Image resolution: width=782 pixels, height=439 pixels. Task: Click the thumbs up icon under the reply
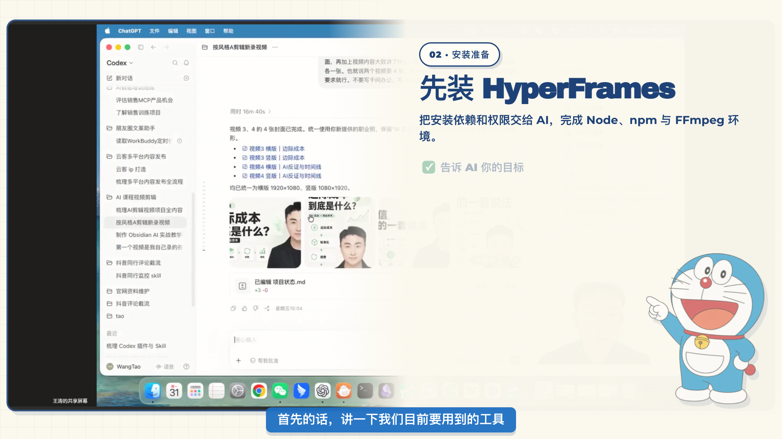coord(244,308)
